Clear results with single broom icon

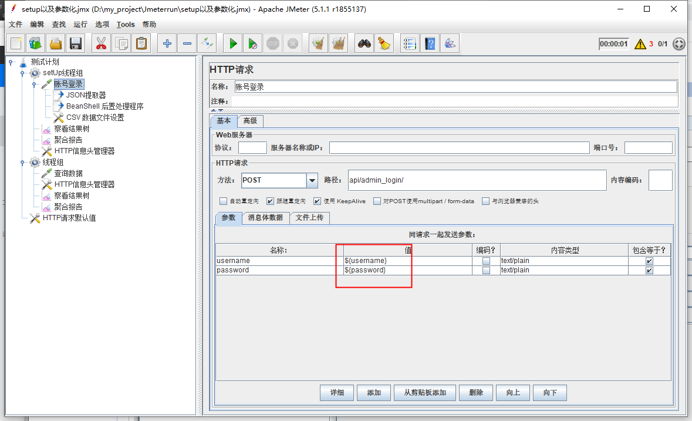318,43
